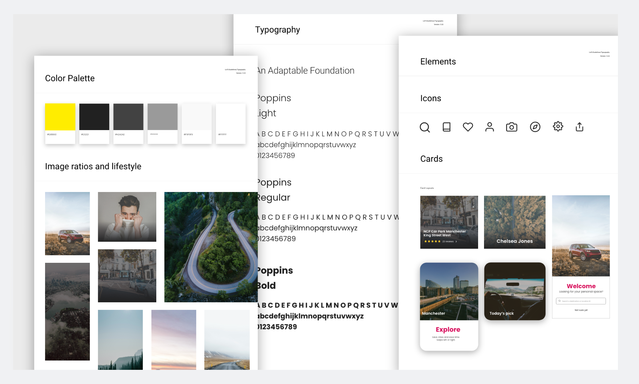Open the Chelsea Jones card
The height and width of the screenshot is (384, 639).
[515, 222]
